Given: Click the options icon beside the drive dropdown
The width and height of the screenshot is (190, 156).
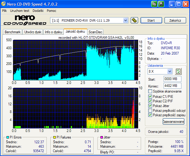Looking at the screenshot, I should pos(134,20).
